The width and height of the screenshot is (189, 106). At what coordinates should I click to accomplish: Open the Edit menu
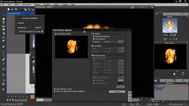tap(9, 5)
